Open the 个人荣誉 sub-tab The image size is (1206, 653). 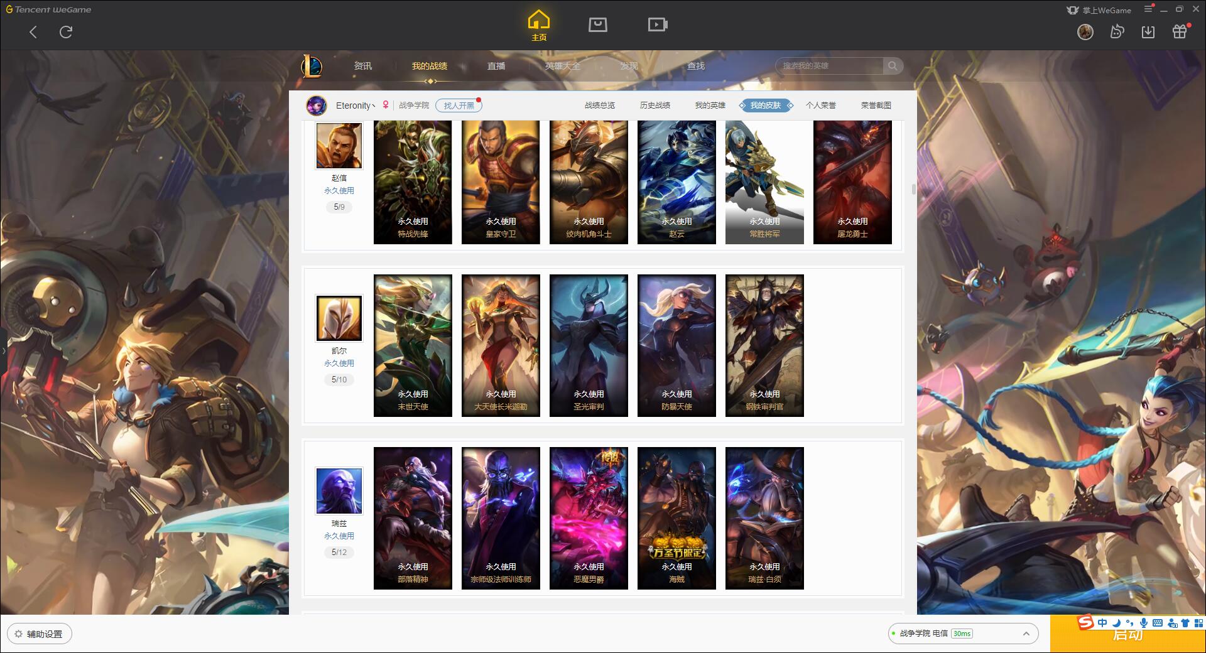821,105
